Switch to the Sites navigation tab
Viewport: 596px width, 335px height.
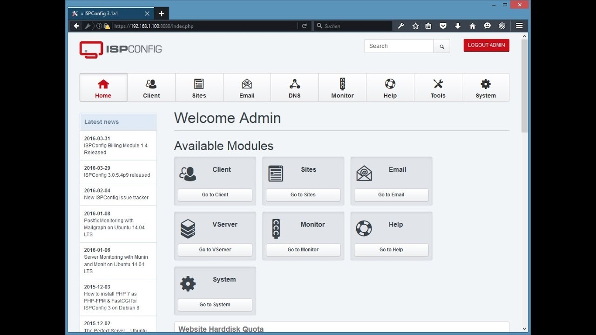click(x=199, y=87)
